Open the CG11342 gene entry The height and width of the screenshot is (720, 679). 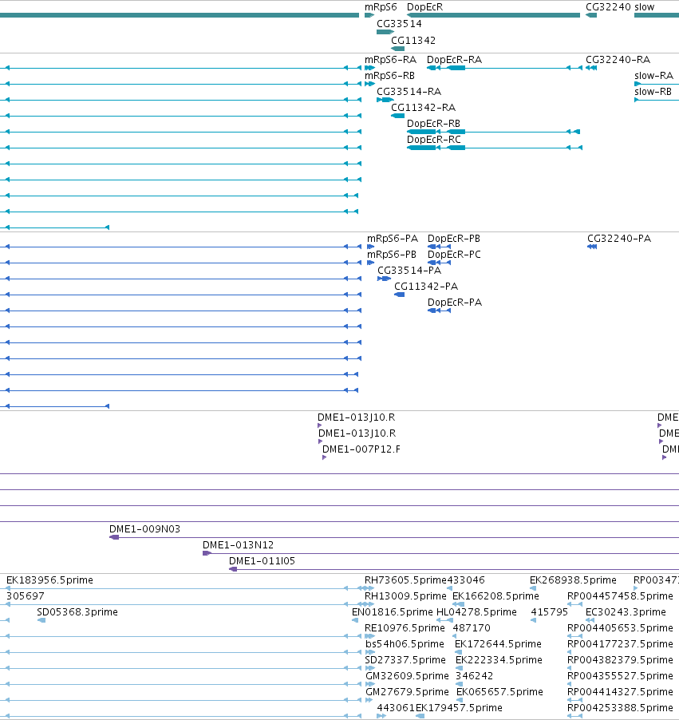pyautogui.click(x=397, y=48)
